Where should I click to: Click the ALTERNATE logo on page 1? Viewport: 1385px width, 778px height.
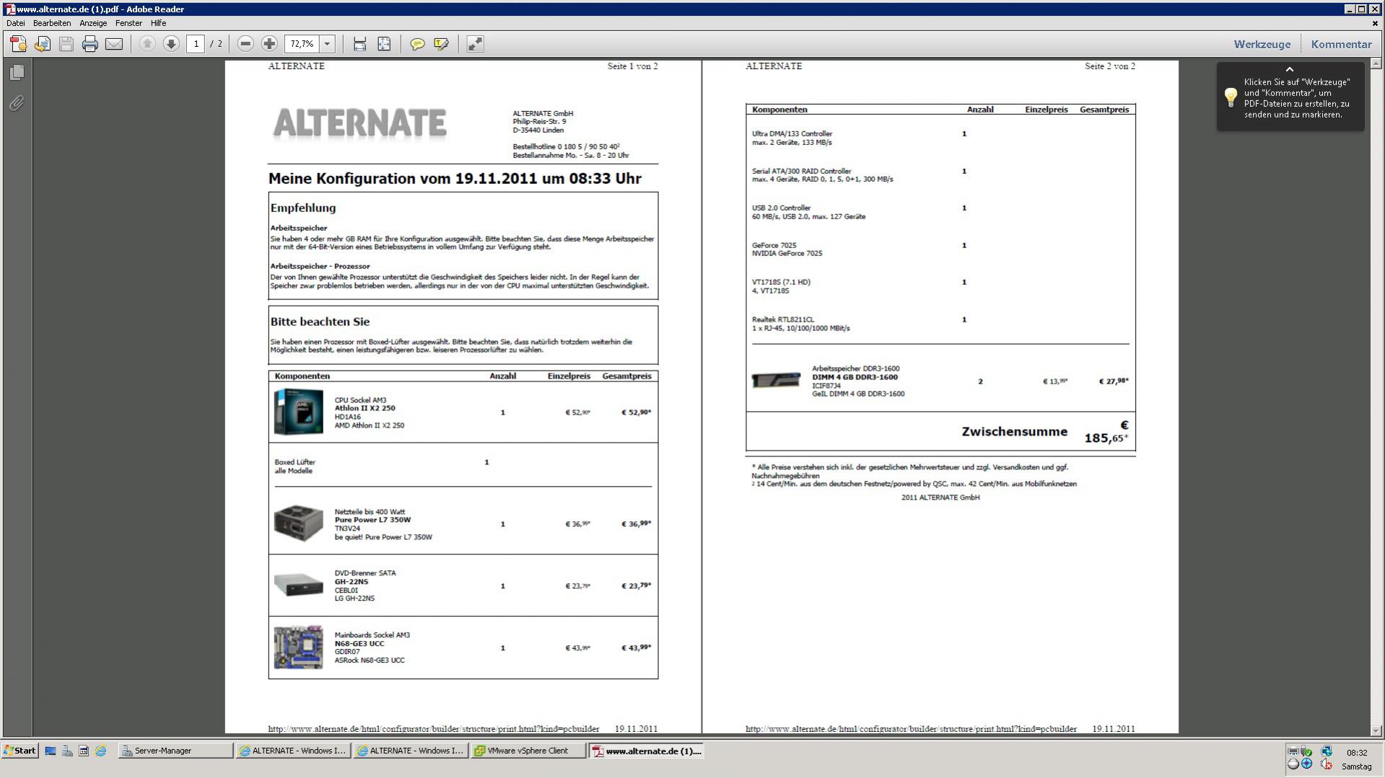coord(359,123)
